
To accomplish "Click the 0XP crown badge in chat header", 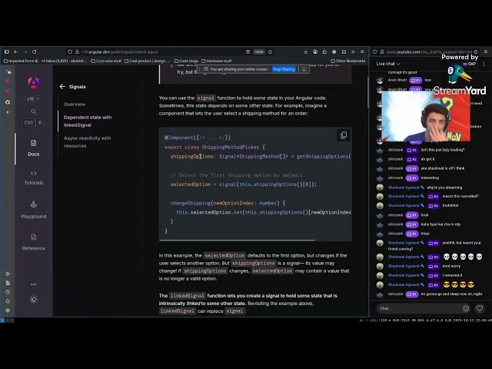I will coord(470,64).
